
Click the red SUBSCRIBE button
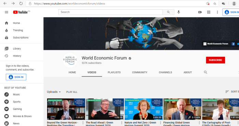(x=215, y=60)
